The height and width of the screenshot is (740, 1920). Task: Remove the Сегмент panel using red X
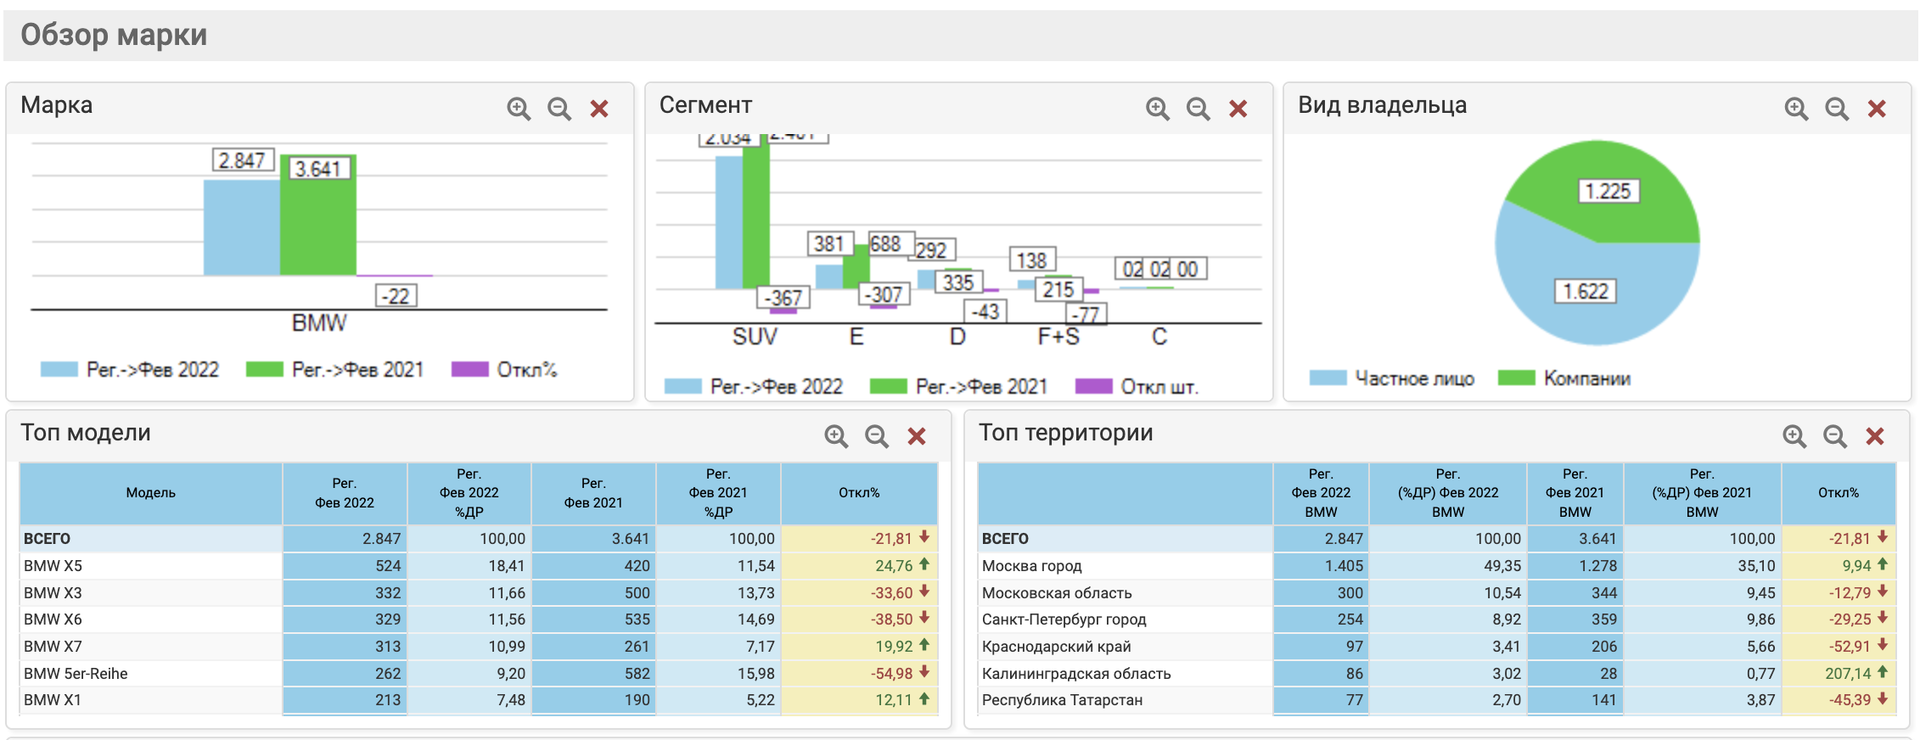(1238, 109)
